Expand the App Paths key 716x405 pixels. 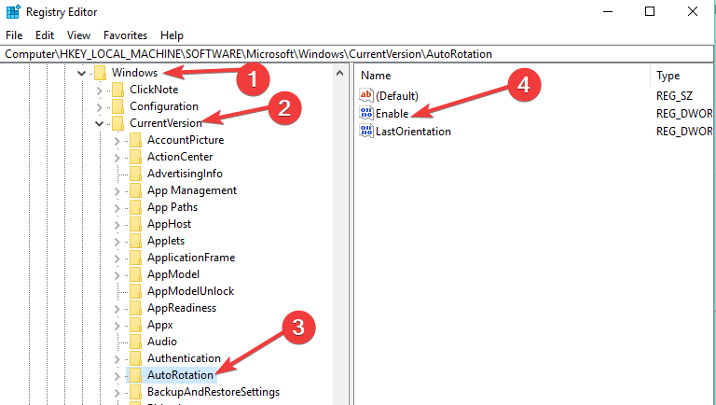[117, 208]
